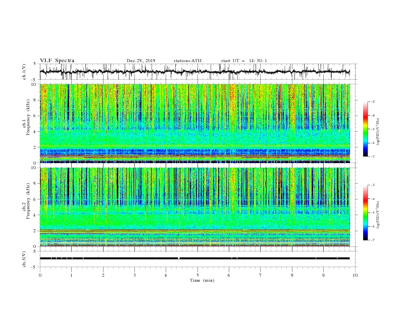This screenshot has height=309, width=400.
Task: Click the ch.1 Frequency (kHz) axis label
Action: pyautogui.click(x=26, y=118)
